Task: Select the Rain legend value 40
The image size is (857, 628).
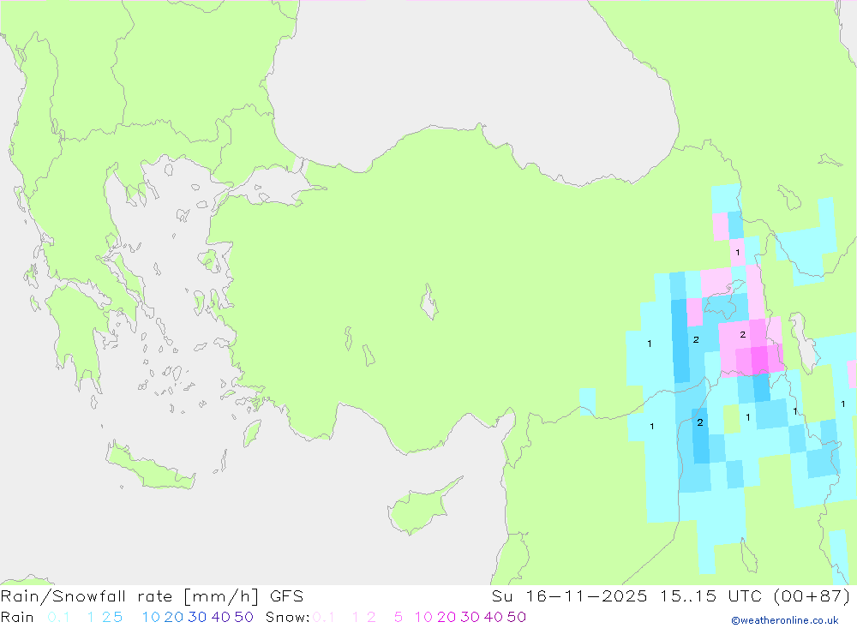Action: 221,617
